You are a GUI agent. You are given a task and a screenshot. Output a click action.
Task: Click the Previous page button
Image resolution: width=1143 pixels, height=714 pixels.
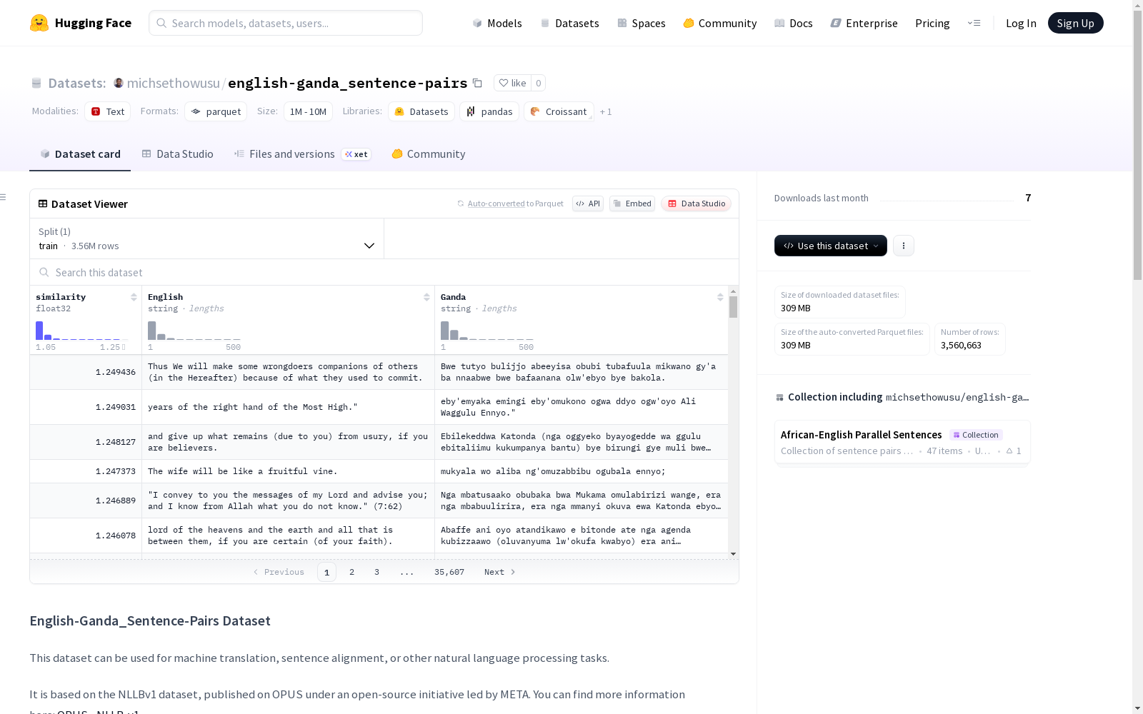coord(279,572)
